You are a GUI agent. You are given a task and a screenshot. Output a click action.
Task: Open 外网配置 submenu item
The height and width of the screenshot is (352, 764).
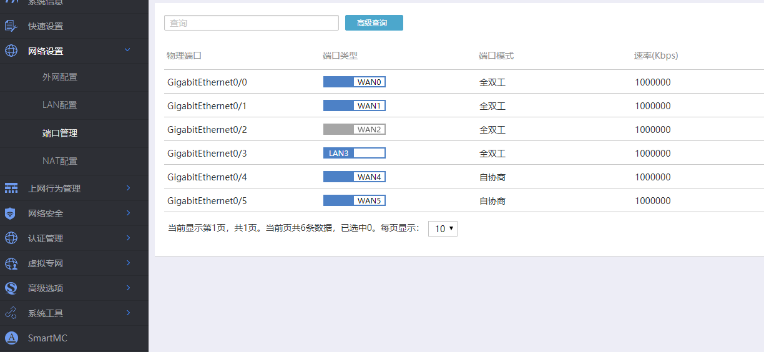[x=74, y=77]
